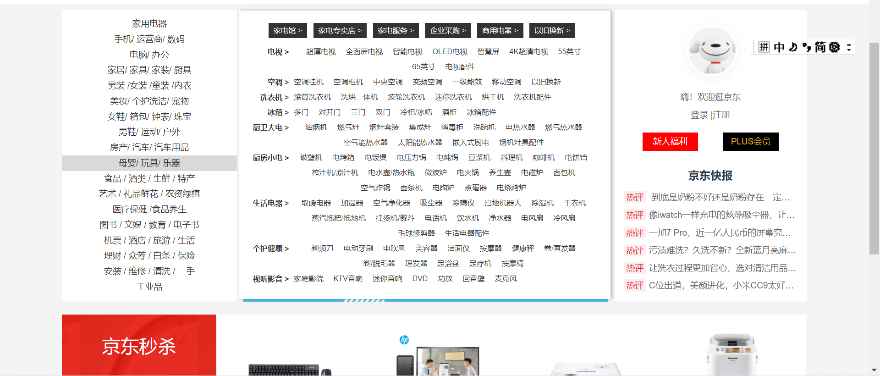Open the 企业采购 category button
880x376 pixels.
point(448,30)
